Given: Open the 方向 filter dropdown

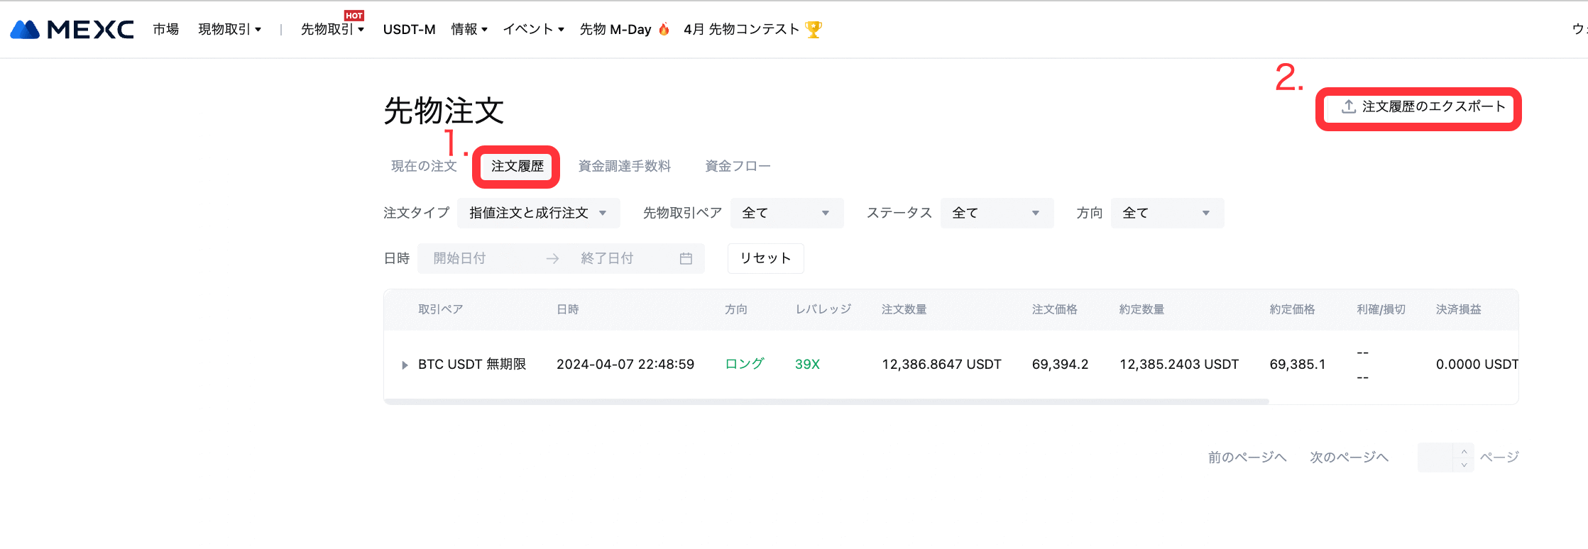Looking at the screenshot, I should click(1166, 213).
